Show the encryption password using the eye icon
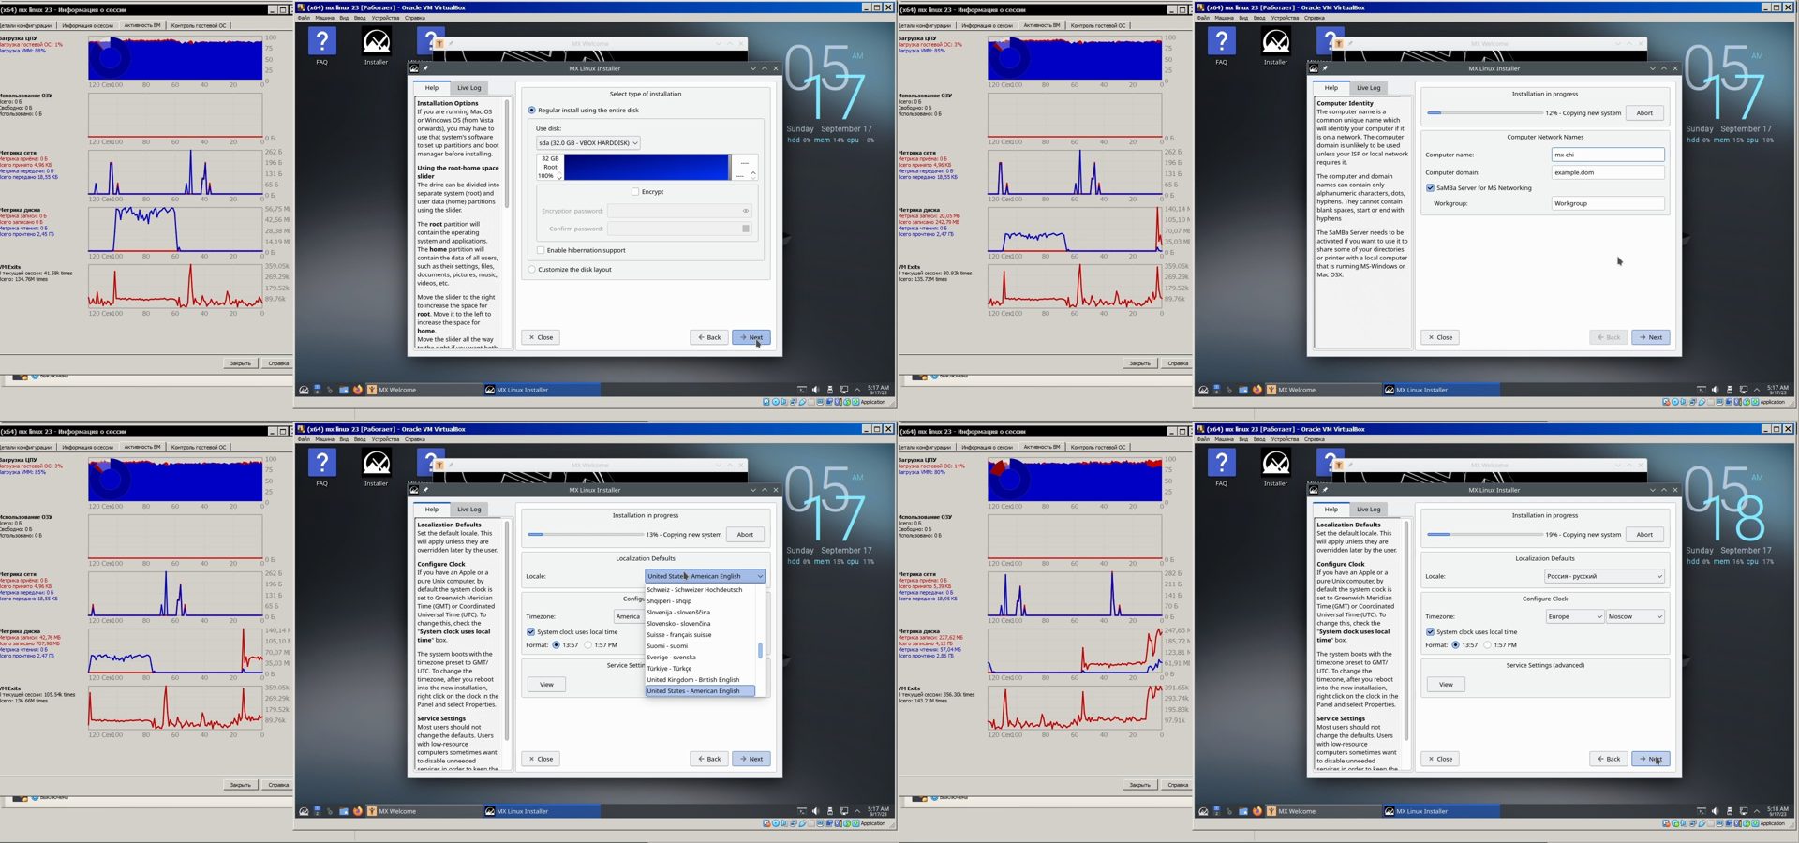 [746, 211]
